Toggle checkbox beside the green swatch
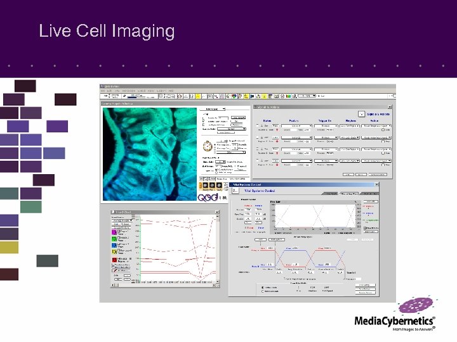This screenshot has height=342, width=457. [119, 237]
